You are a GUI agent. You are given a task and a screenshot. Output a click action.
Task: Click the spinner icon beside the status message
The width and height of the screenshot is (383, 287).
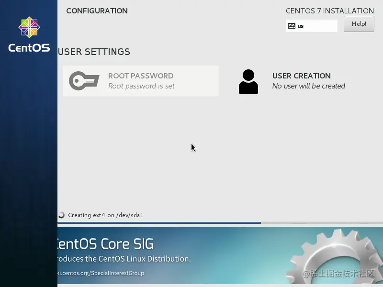61,215
